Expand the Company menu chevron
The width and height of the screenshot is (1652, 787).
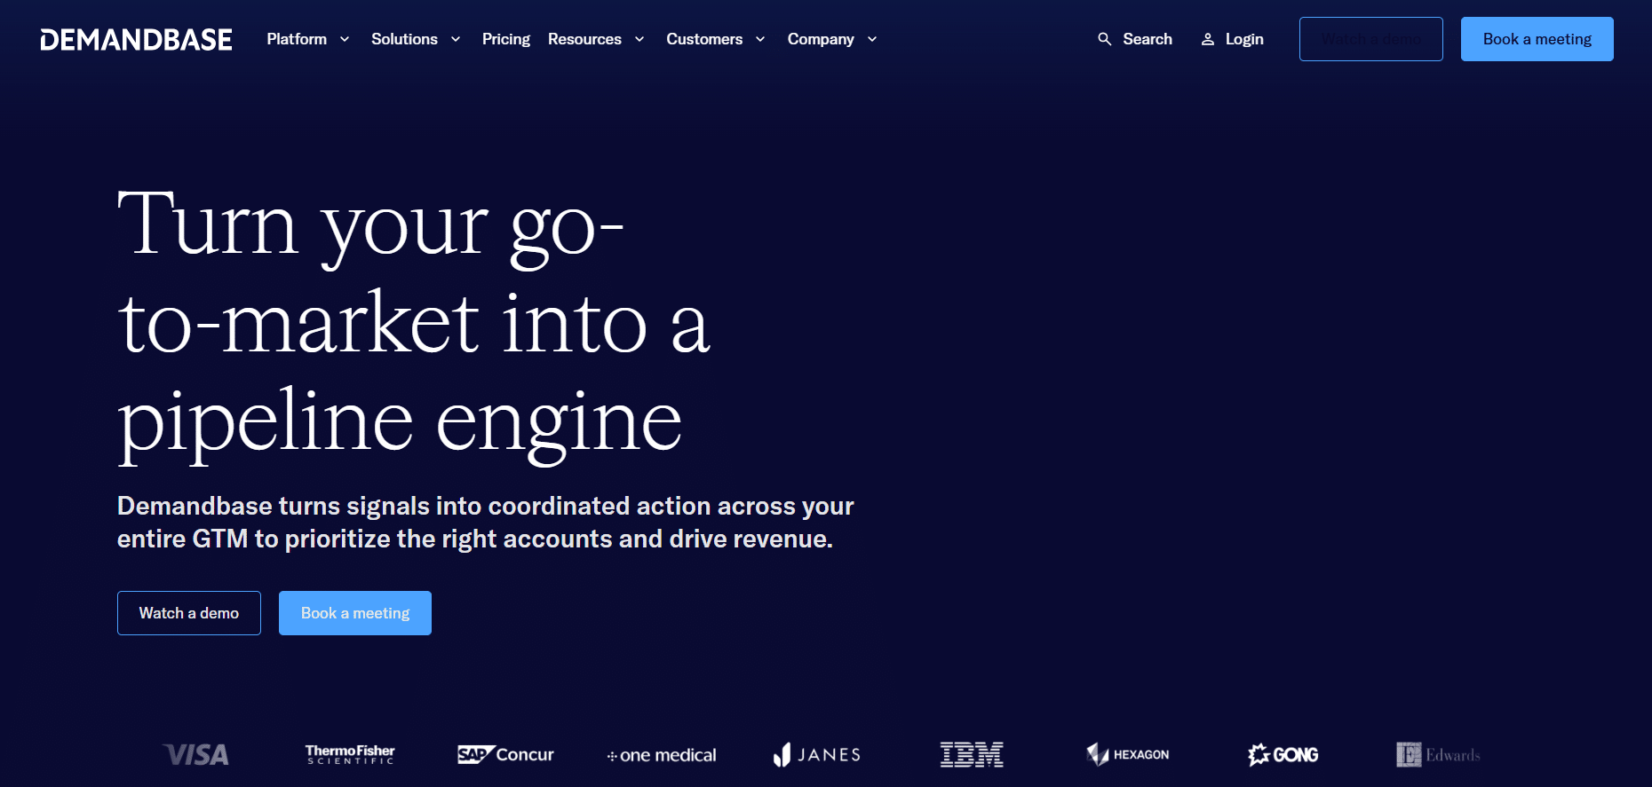click(x=872, y=40)
